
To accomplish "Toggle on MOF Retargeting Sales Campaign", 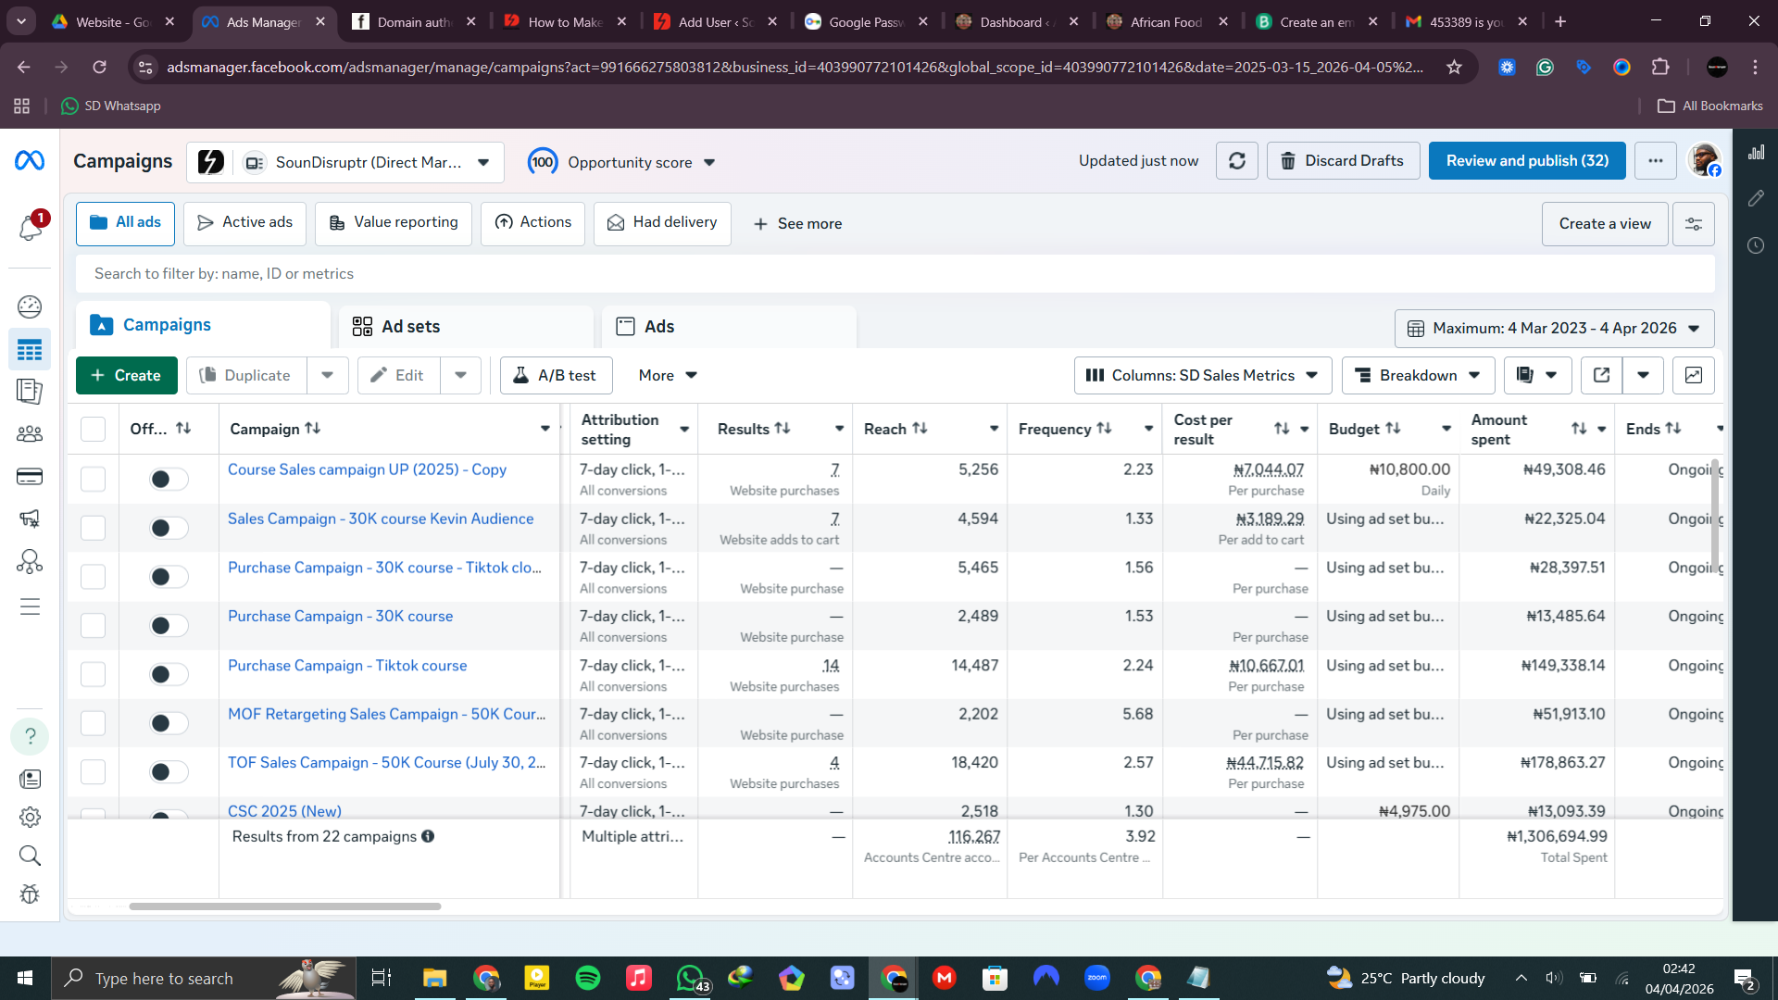I will (169, 723).
